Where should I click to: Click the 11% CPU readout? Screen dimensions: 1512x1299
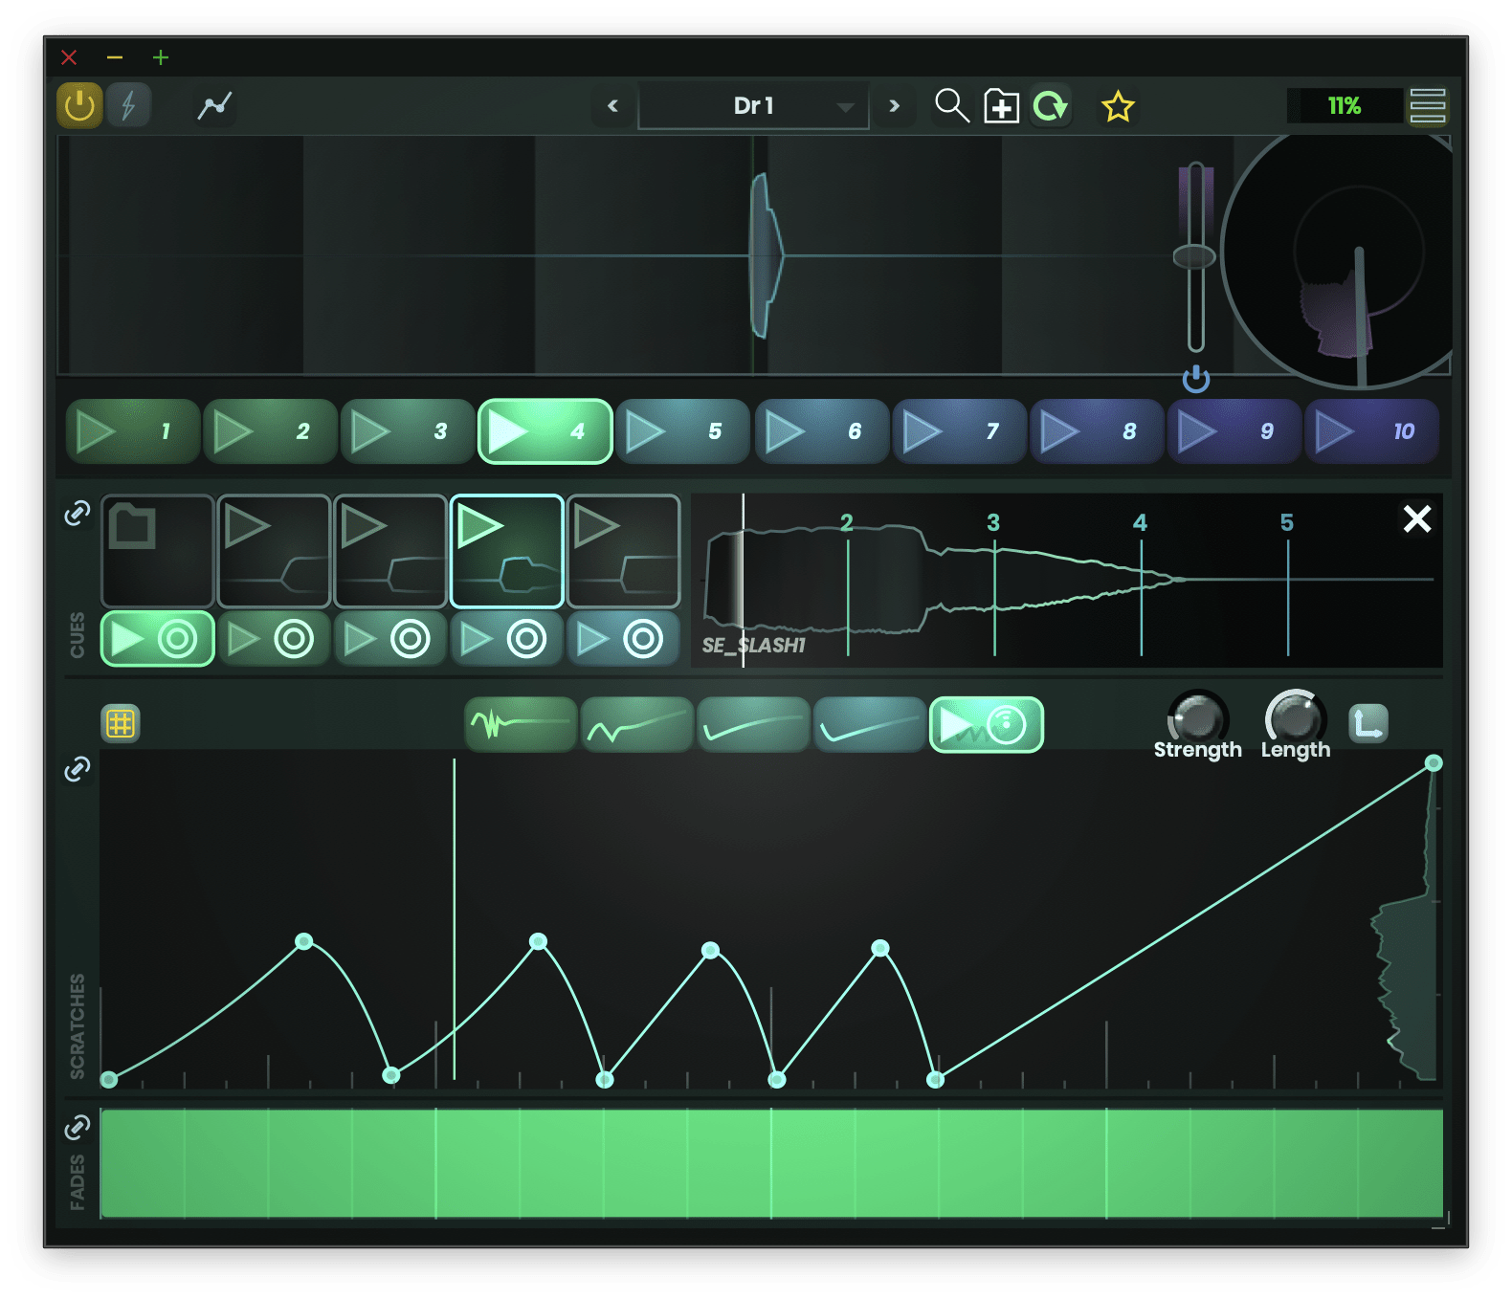click(1344, 106)
